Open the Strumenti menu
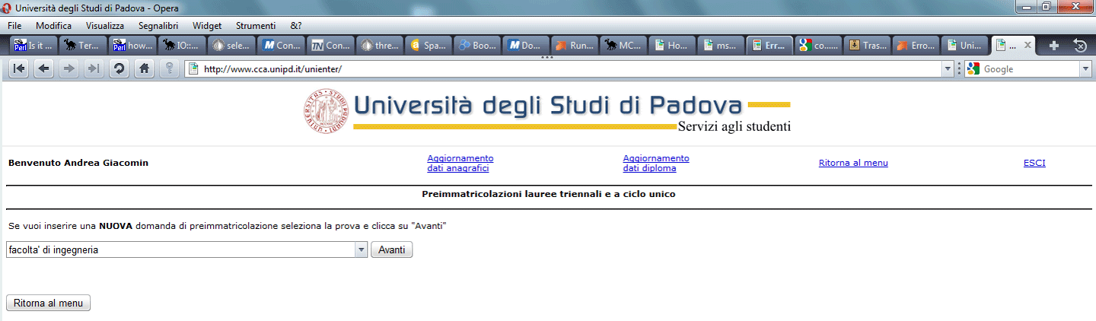The width and height of the screenshot is (1096, 321). tap(256, 25)
